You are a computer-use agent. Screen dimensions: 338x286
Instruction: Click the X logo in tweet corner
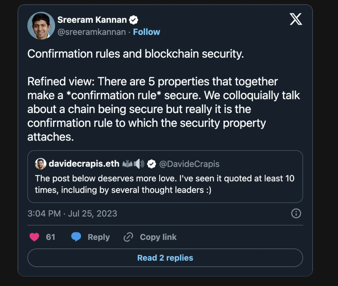coord(295,20)
